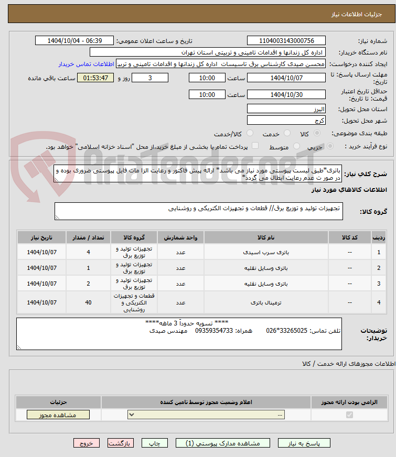The width and height of the screenshot is (396, 457).
Task: Select باتری وسایل نقلیه in row 3
Action: (266, 284)
